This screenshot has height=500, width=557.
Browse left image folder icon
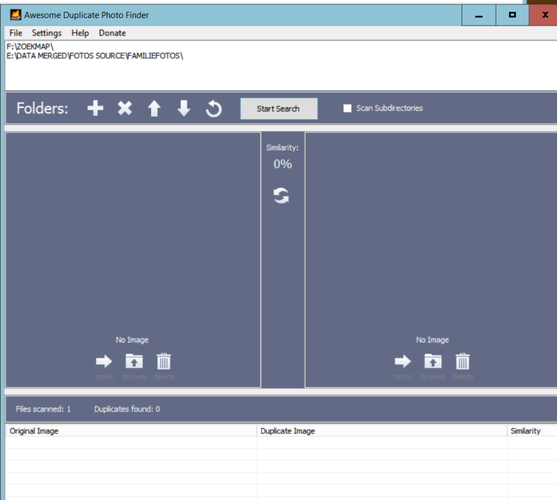coord(134,361)
